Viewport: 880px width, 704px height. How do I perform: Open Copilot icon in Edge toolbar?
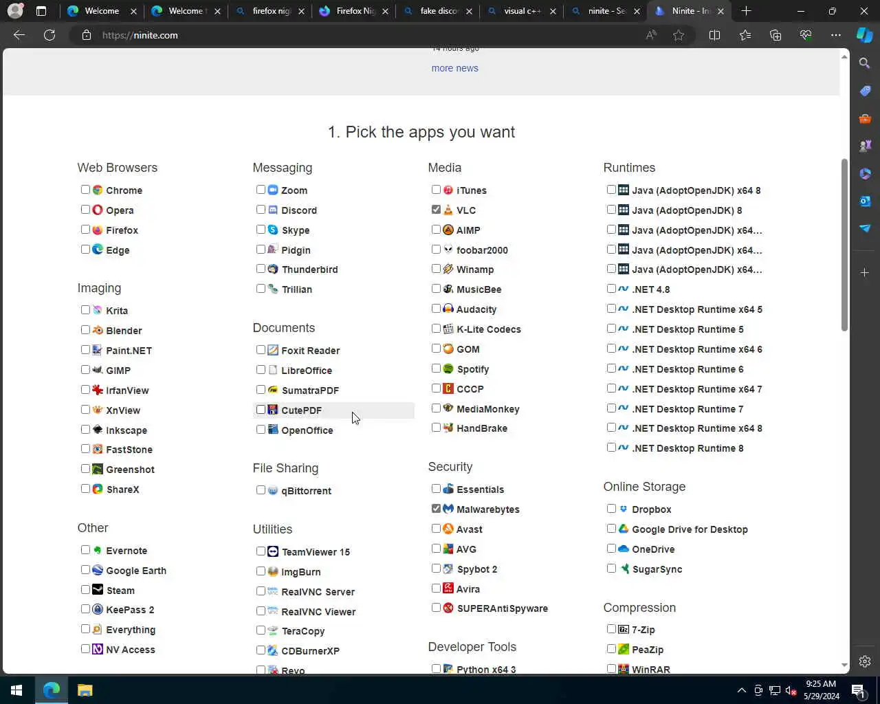(865, 35)
